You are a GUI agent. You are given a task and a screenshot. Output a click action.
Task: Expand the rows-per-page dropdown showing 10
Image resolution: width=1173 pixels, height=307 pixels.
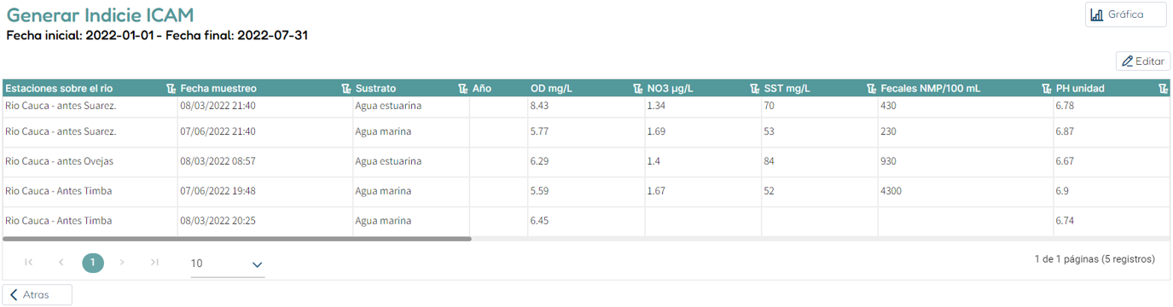click(x=227, y=264)
